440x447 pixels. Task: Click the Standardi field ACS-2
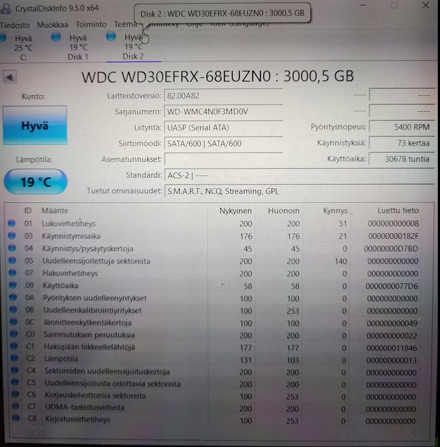tap(299, 175)
